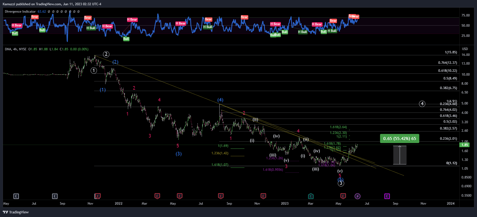Click the TradingView logo at bottom left
The width and height of the screenshot is (477, 217).
[x=16, y=212]
